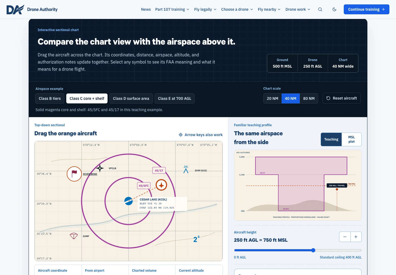Switch side profile to Teaching view
The image size is (396, 275).
(x=331, y=139)
